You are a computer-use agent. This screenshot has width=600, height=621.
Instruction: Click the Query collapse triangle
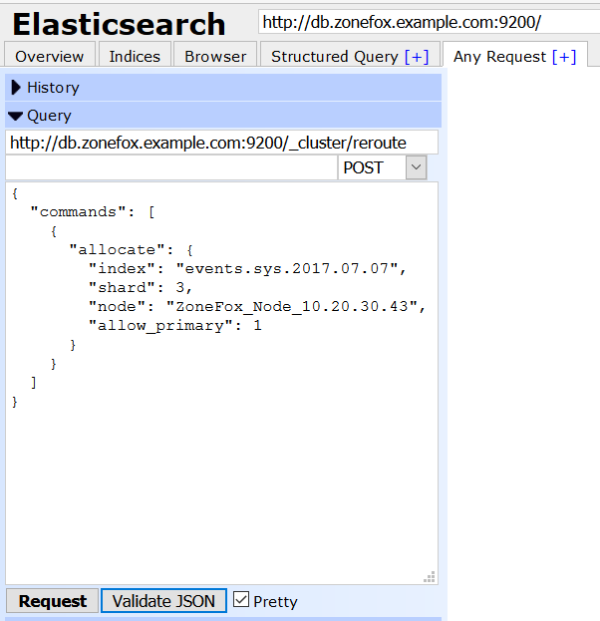pyautogui.click(x=16, y=116)
